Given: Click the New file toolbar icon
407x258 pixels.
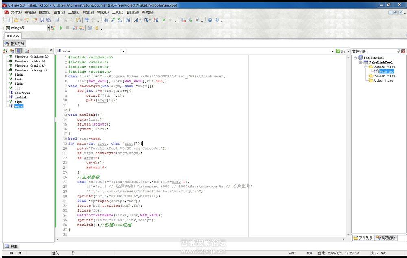Looking at the screenshot, I should click(8, 20).
